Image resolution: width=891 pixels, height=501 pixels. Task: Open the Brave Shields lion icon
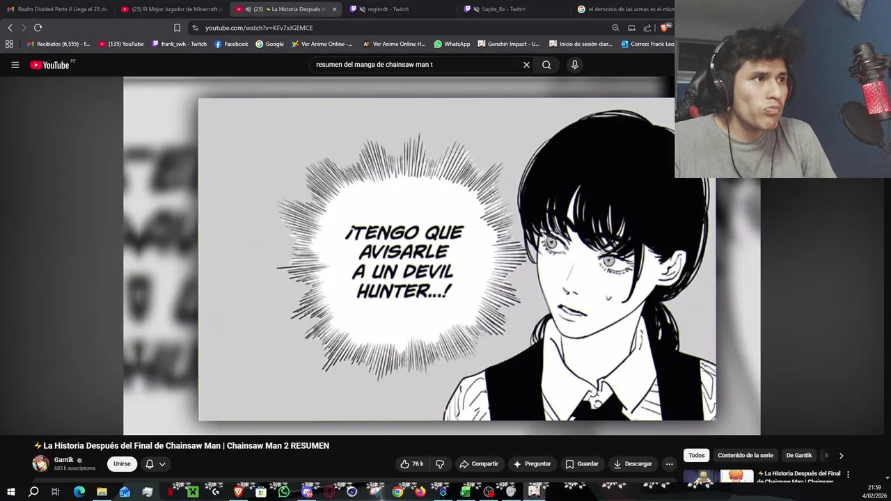tap(665, 28)
